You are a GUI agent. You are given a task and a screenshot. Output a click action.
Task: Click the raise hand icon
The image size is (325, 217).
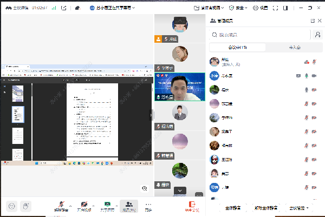click(25, 206)
